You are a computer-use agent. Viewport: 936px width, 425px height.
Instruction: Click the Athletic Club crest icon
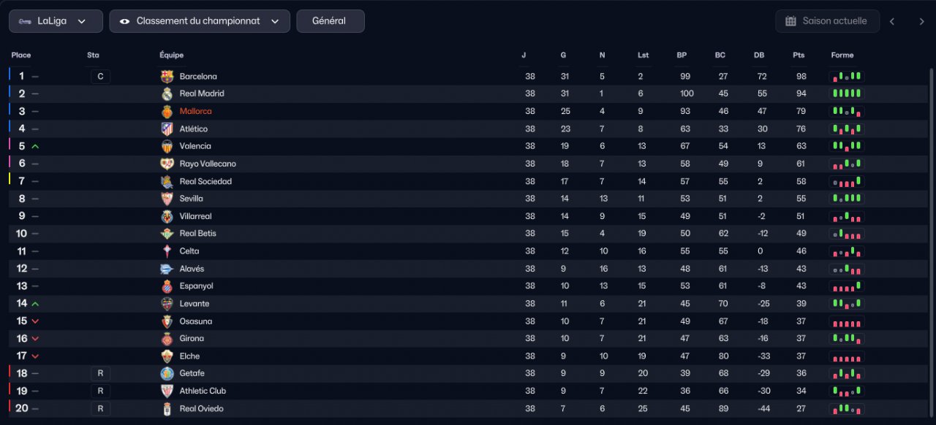[x=167, y=391]
